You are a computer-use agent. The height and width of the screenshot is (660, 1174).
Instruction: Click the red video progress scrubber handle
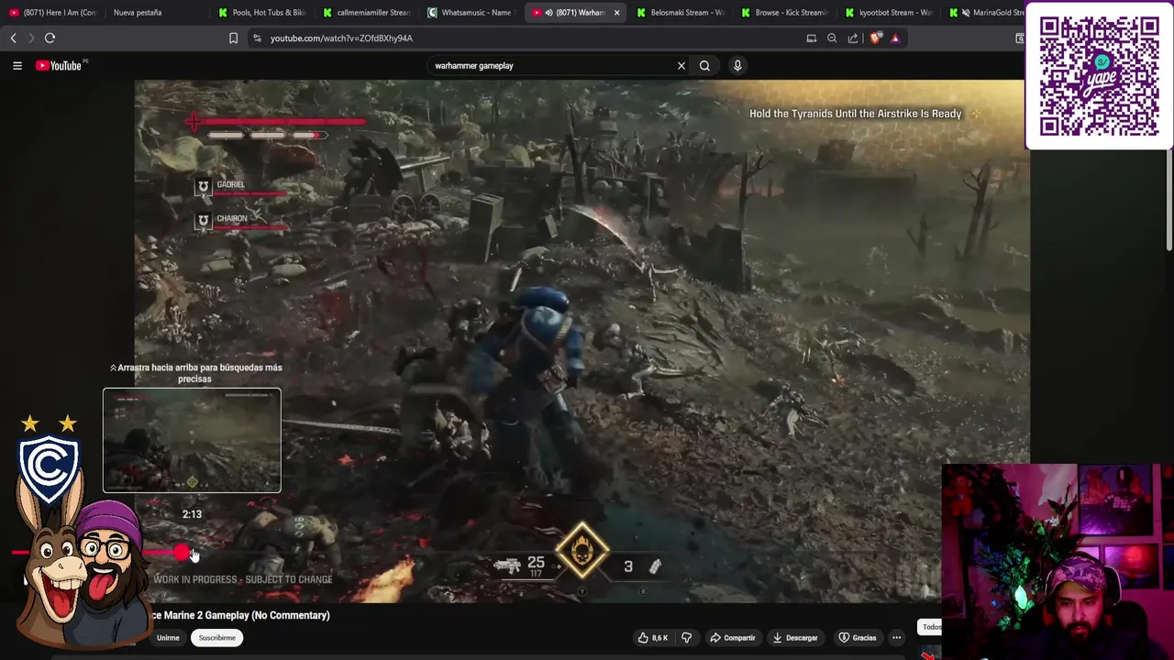[x=182, y=553]
